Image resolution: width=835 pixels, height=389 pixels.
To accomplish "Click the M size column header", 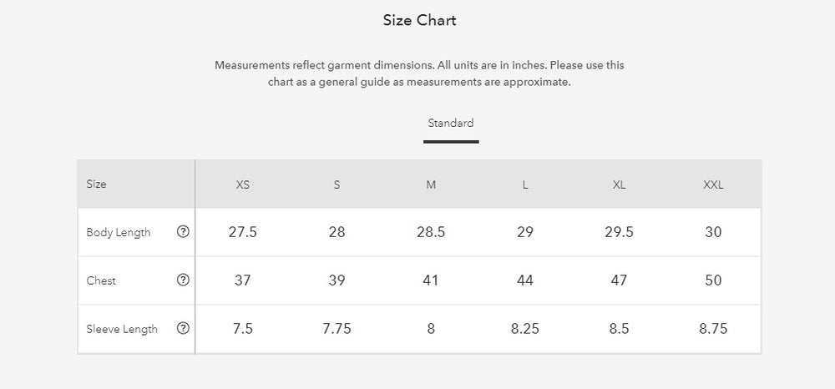I will click(x=431, y=184).
